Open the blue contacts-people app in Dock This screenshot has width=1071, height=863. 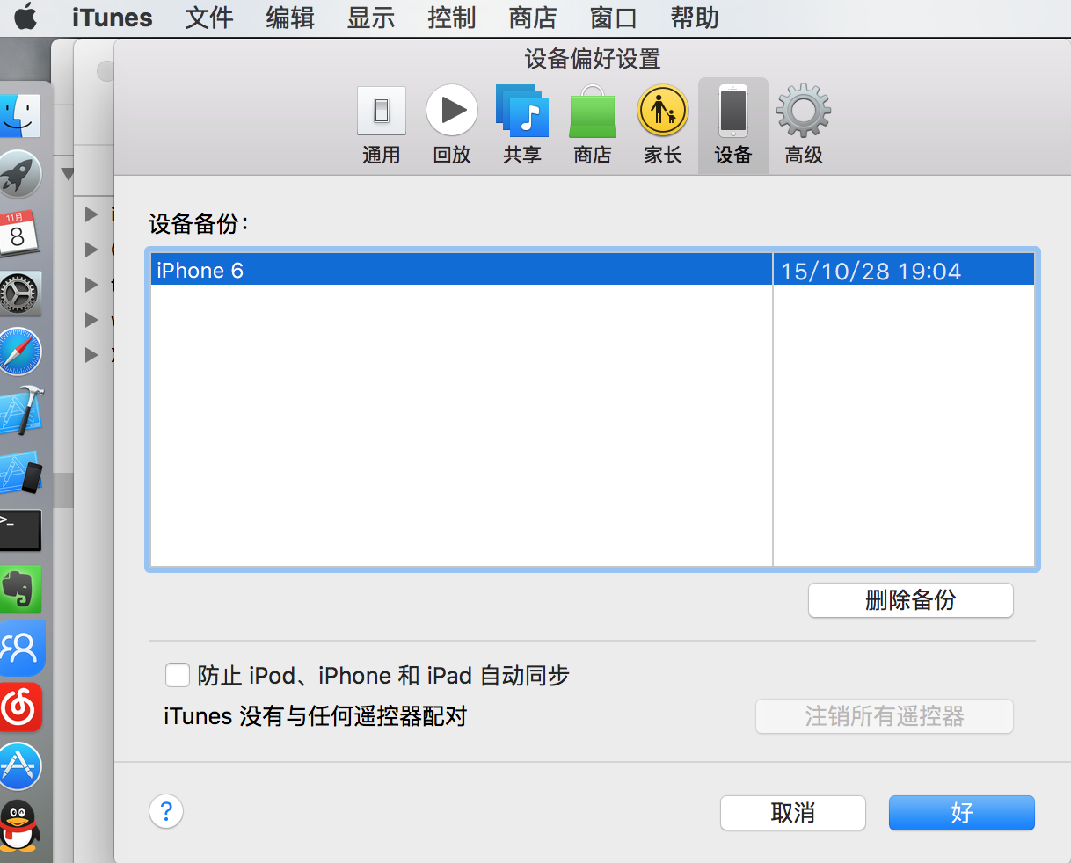[x=22, y=649]
